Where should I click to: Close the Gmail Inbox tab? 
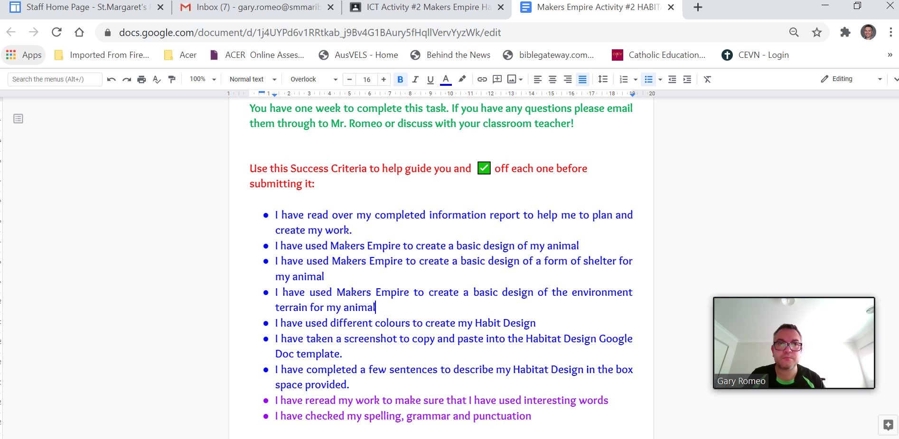point(330,7)
